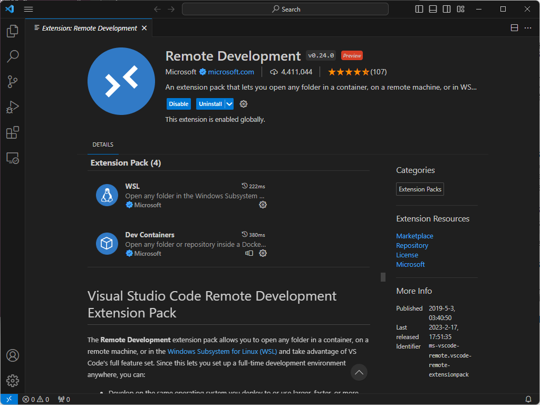Go back with the left arrow
Viewport: 540px width, 405px height.
pos(157,9)
